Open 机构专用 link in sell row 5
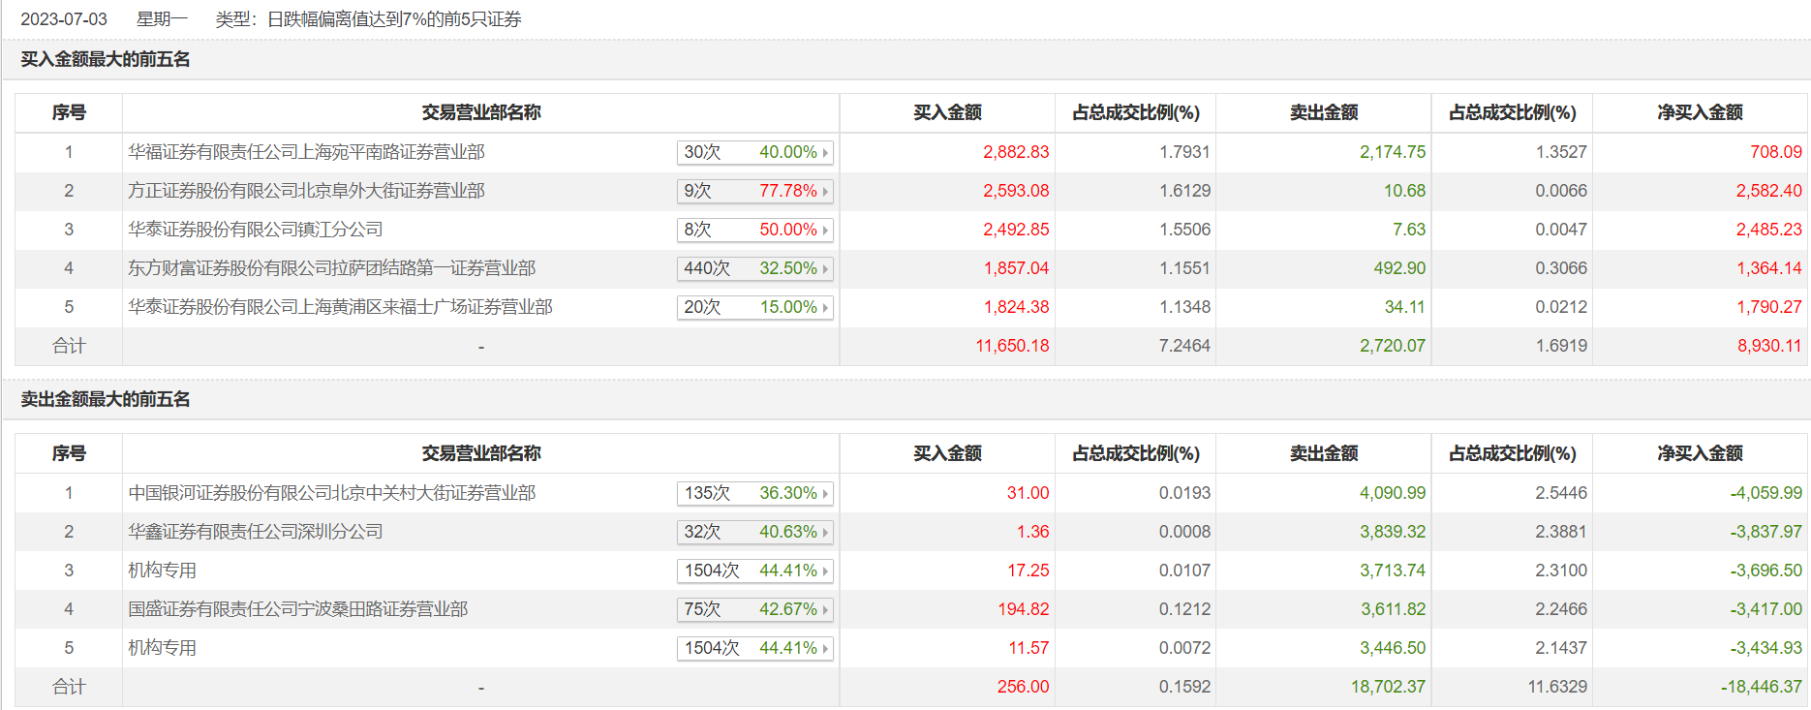 pyautogui.click(x=162, y=648)
